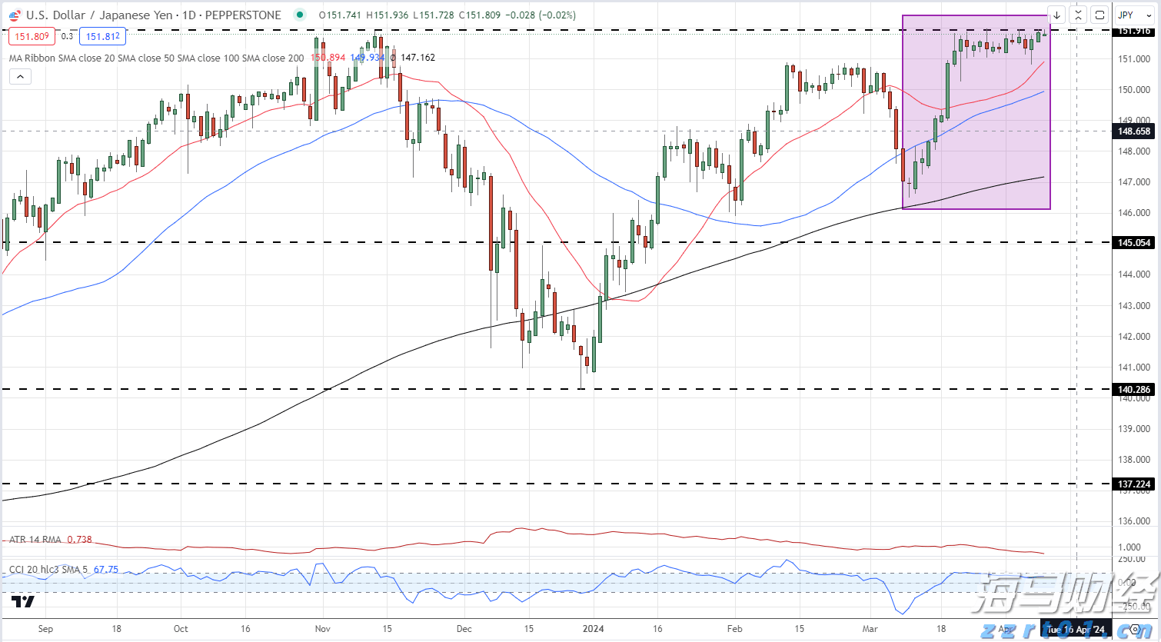
Task: Click the CCI value 67.75
Action: click(x=106, y=570)
